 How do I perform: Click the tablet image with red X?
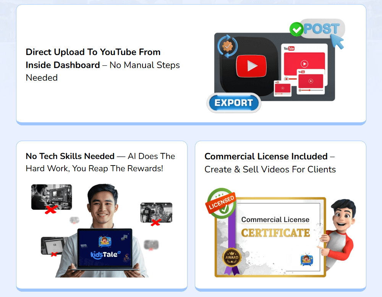point(54,246)
